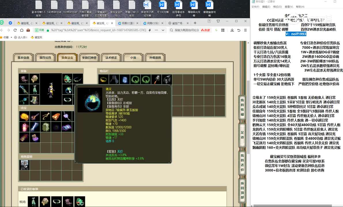Select the green robe in 惊鸿 set
The width and height of the screenshot is (343, 207).
point(33,202)
